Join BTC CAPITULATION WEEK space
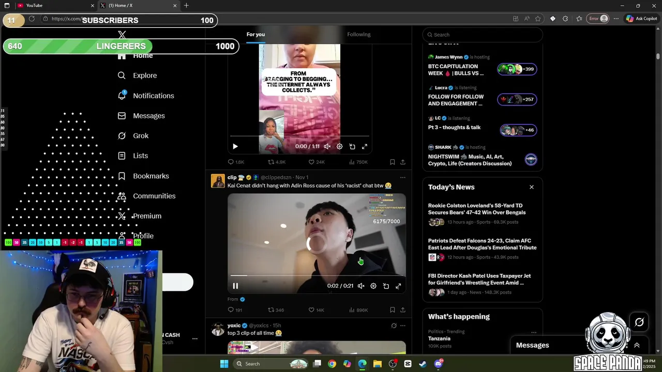Image resolution: width=662 pixels, height=372 pixels. coord(482,66)
